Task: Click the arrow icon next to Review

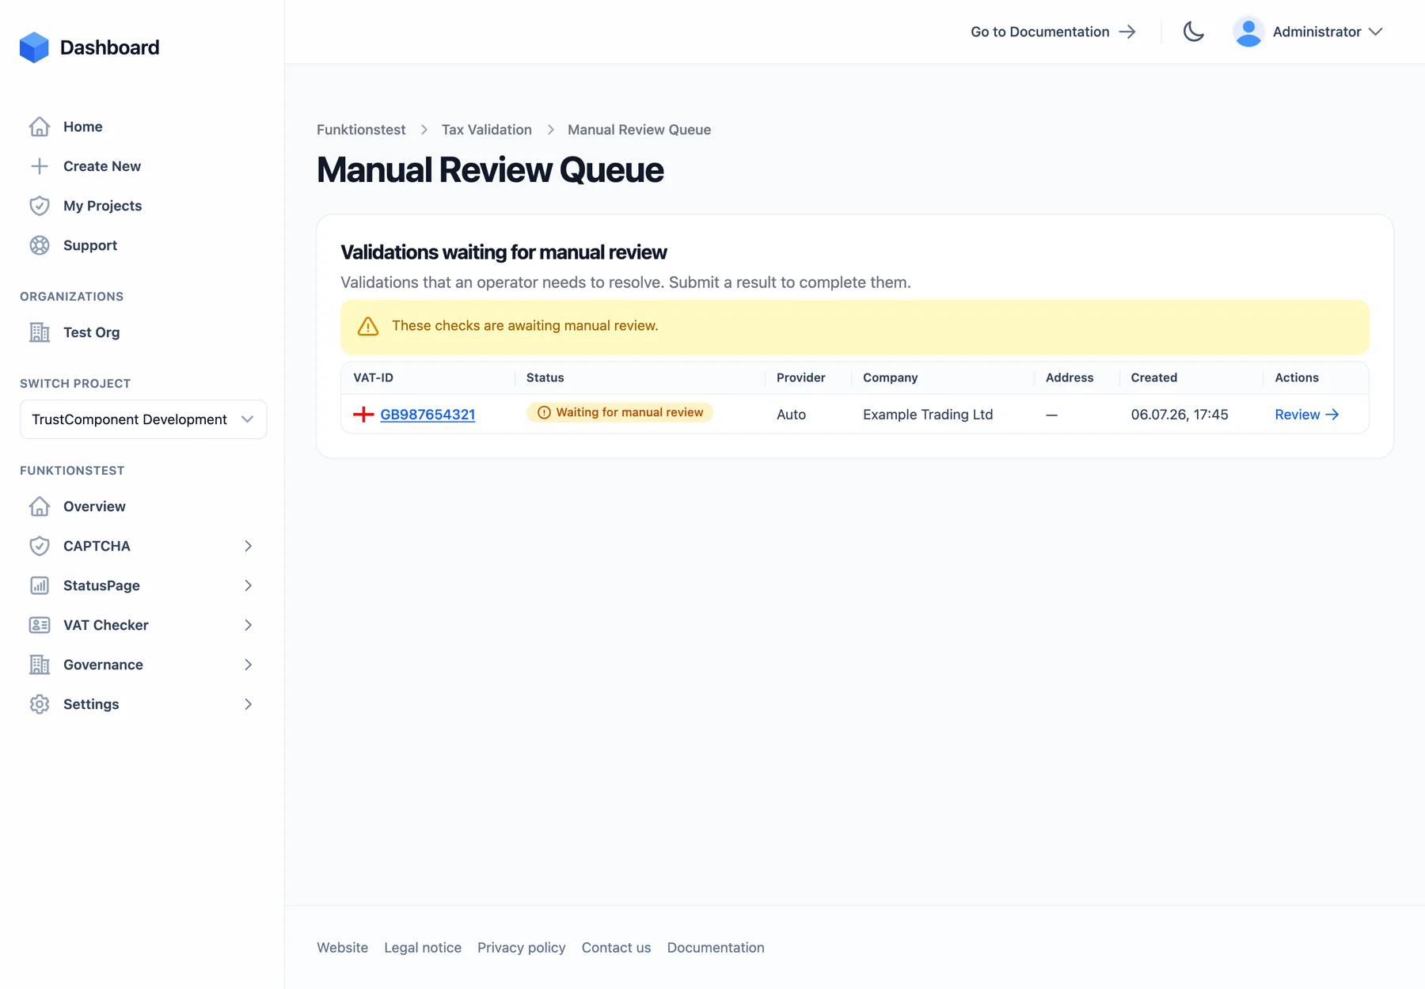Action: pos(1332,415)
